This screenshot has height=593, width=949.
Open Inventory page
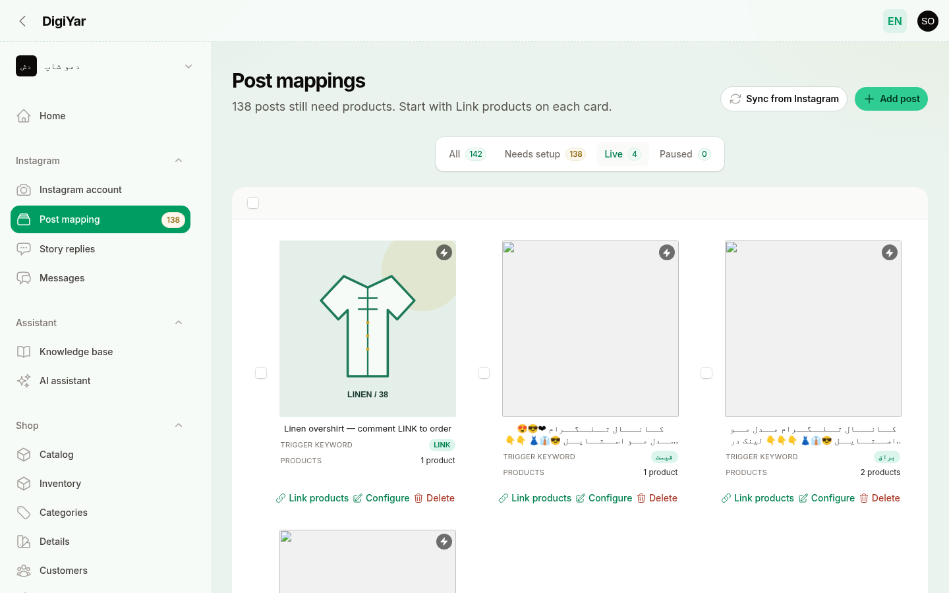[100, 484]
